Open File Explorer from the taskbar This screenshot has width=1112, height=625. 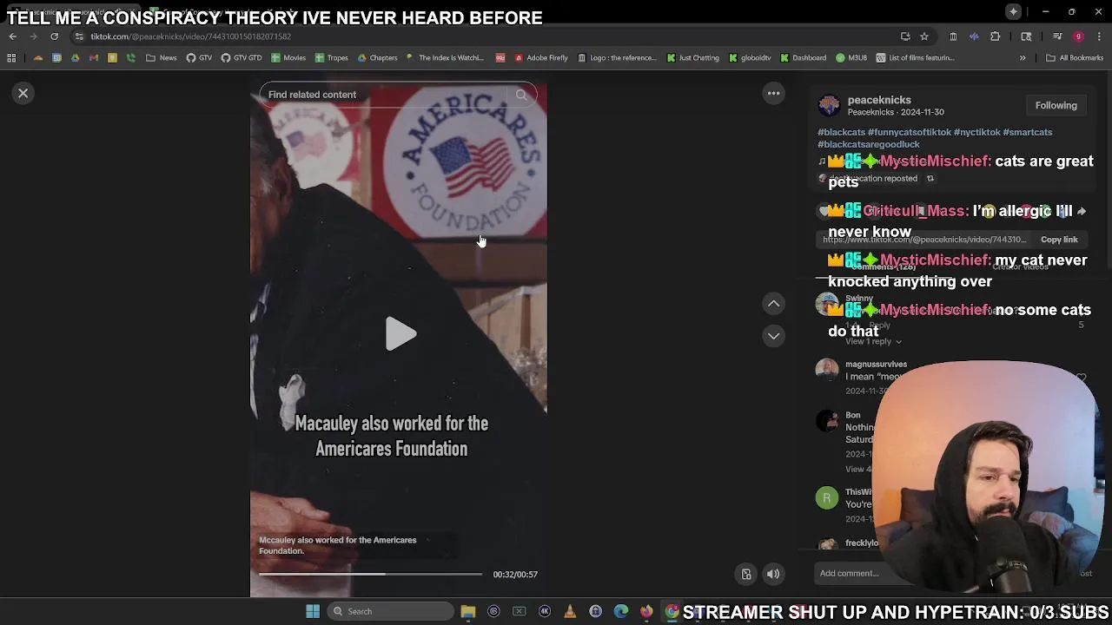point(468,611)
